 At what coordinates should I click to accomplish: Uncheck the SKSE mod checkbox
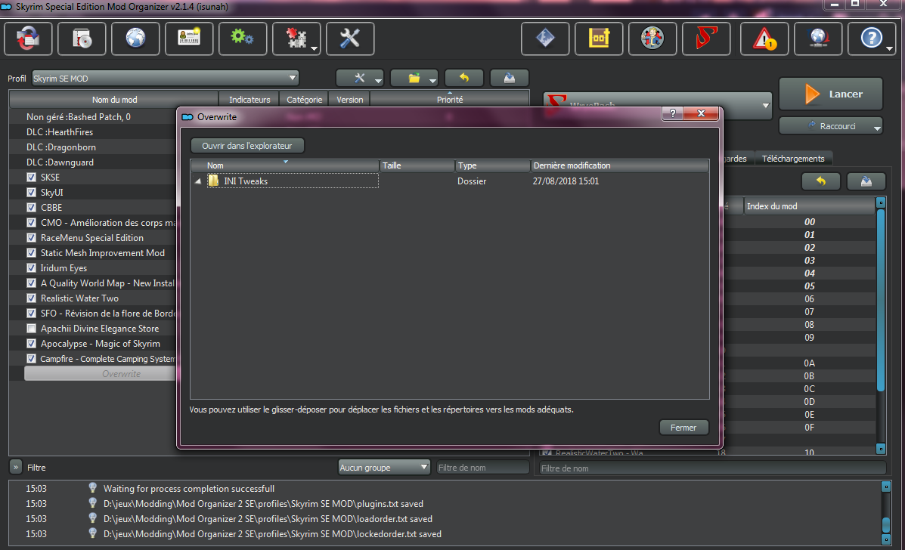(x=31, y=177)
